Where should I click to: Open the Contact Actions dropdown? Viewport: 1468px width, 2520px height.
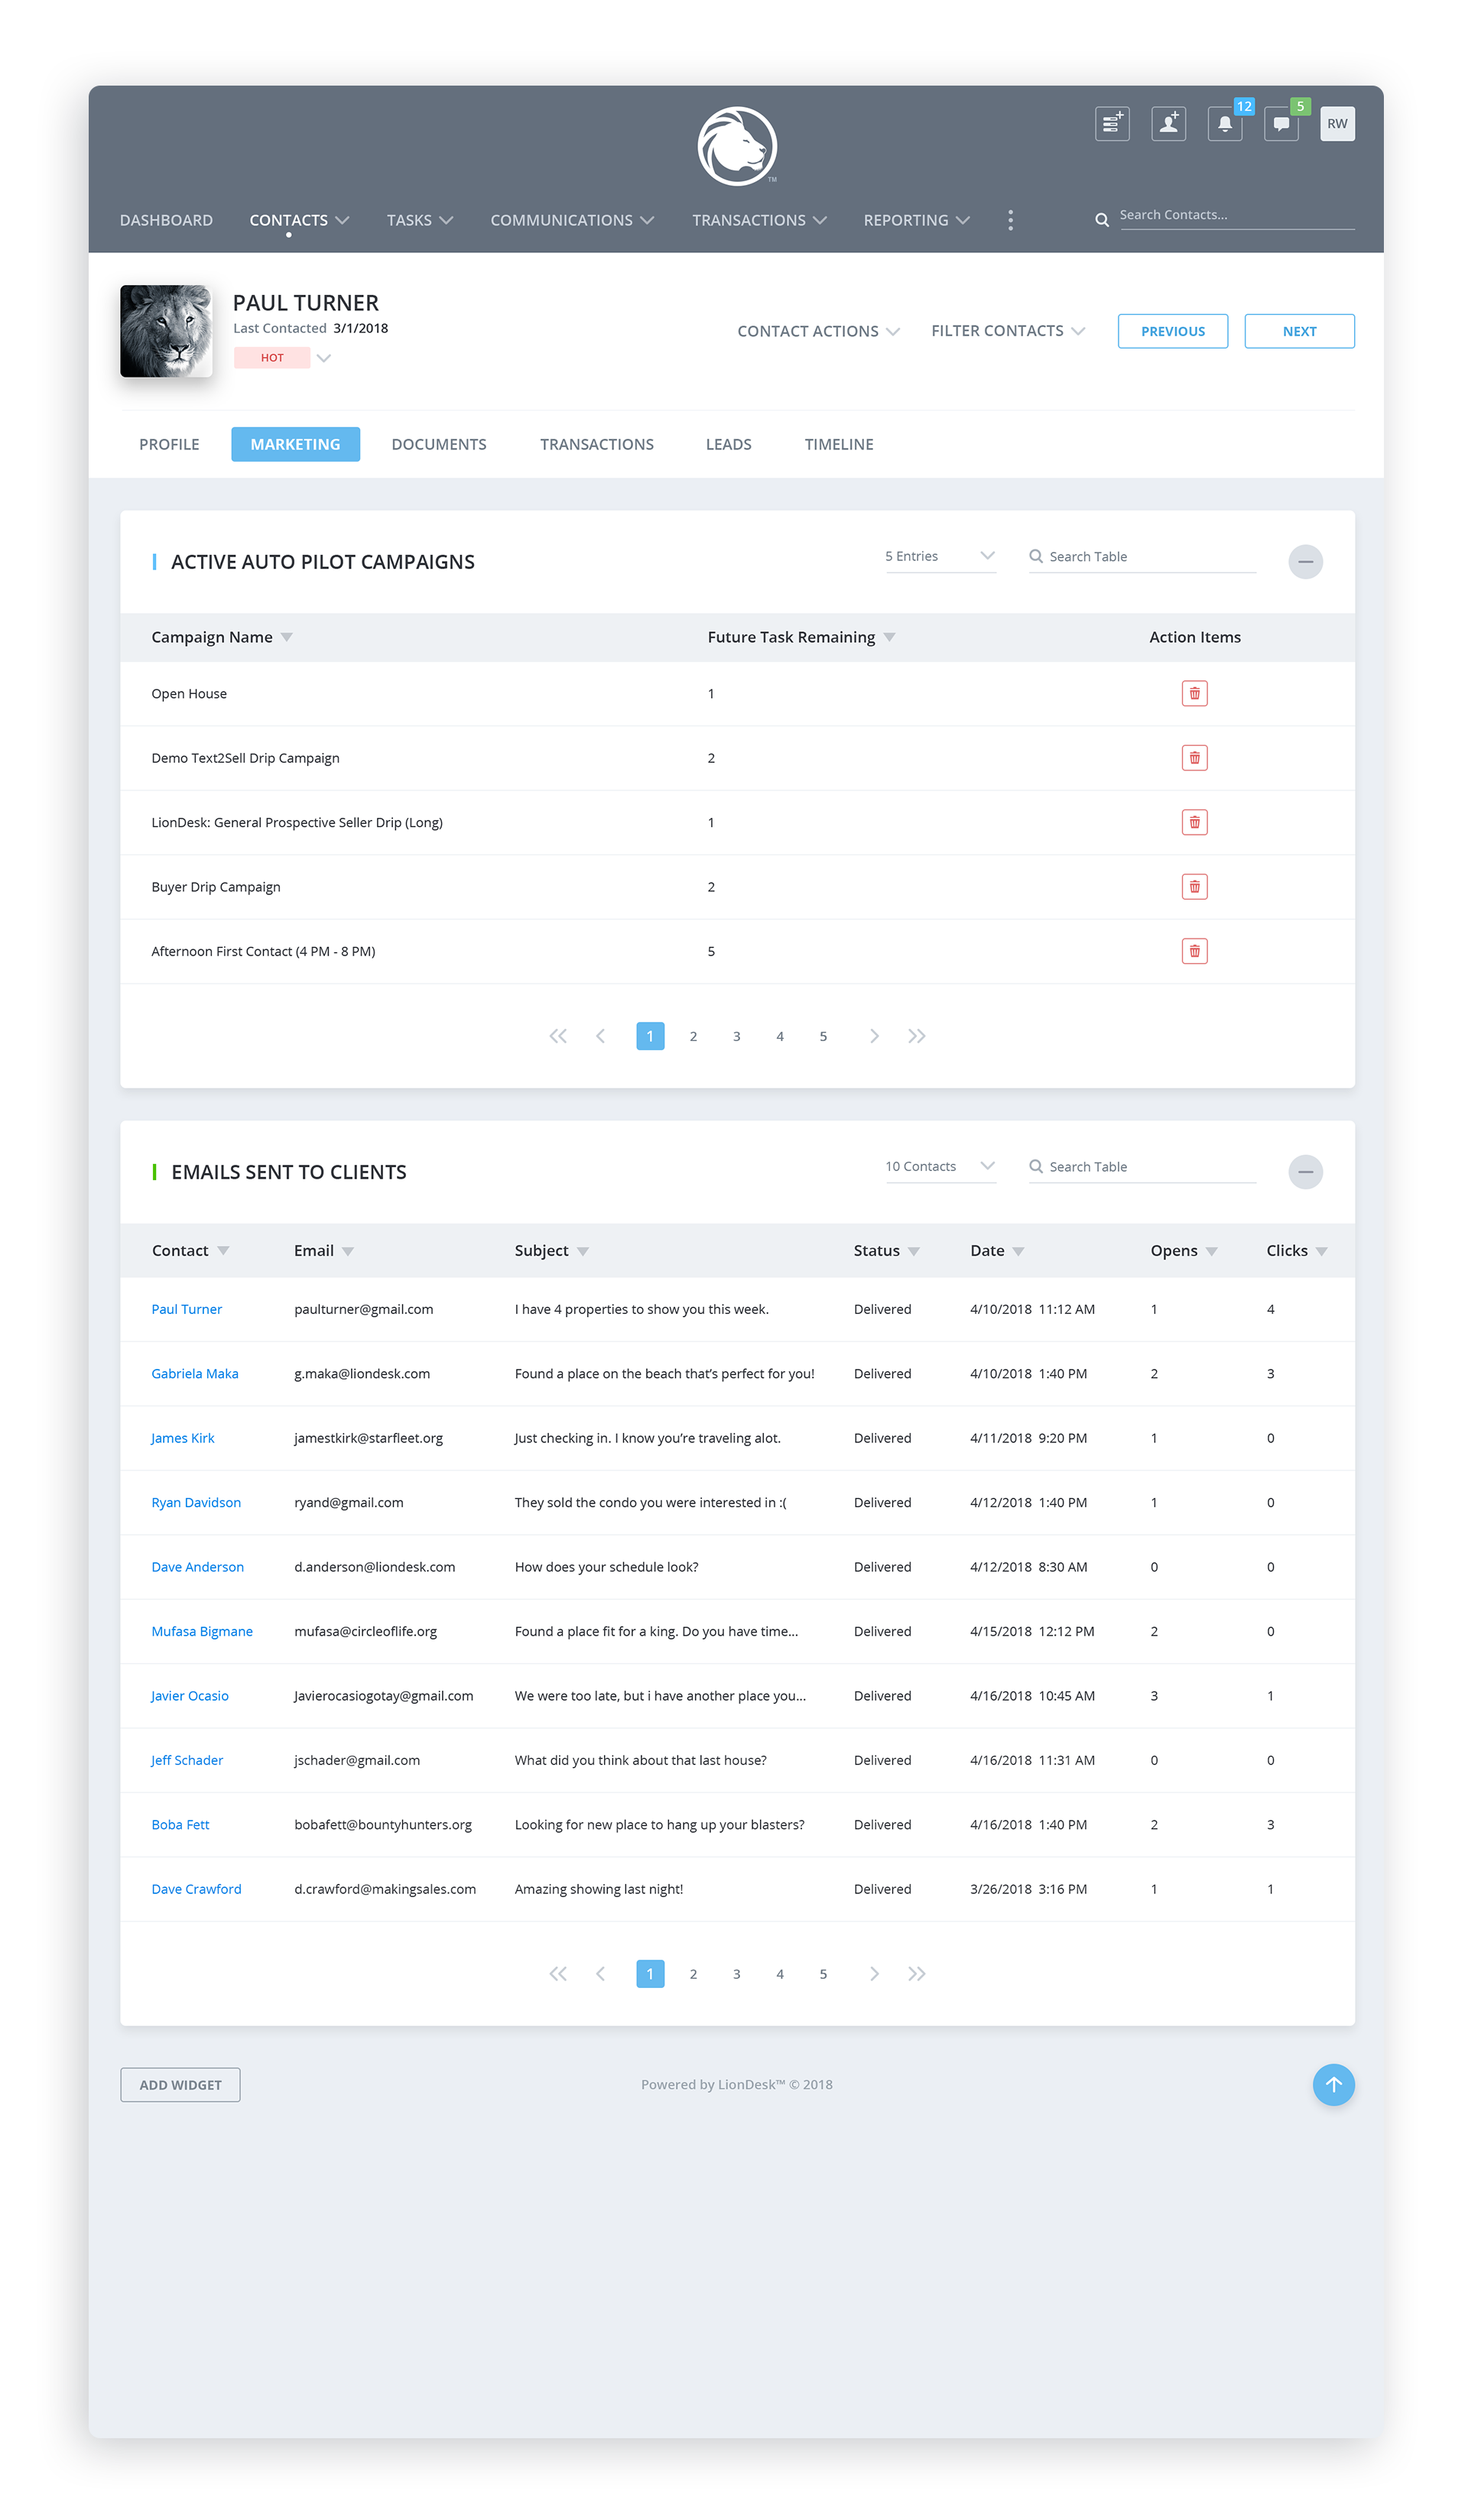[x=818, y=331]
